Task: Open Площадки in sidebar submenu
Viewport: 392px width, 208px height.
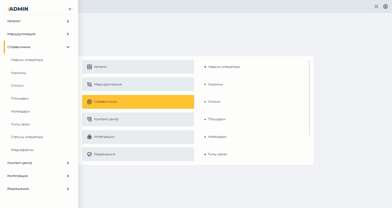Action: (x=20, y=98)
